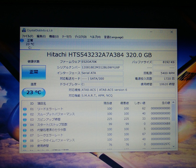Click the interface field Serial ATA

[x=102, y=73]
